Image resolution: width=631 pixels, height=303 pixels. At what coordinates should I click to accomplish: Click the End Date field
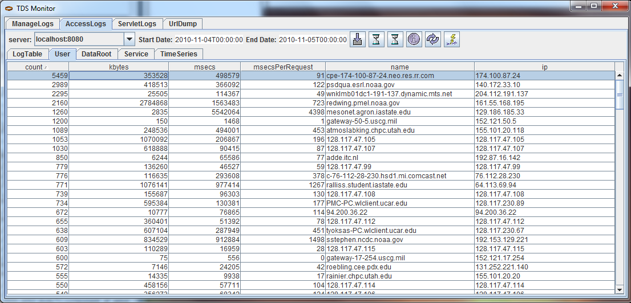313,40
